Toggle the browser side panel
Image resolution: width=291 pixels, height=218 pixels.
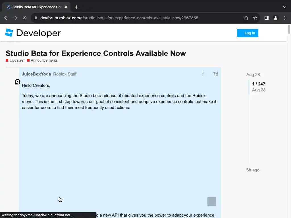(x=266, y=18)
